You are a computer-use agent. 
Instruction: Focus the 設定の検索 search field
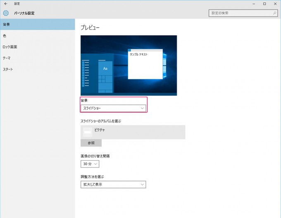243,13
